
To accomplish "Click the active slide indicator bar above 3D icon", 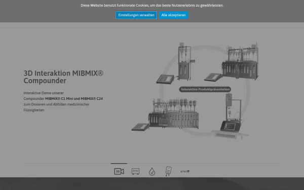I will [119, 164].
